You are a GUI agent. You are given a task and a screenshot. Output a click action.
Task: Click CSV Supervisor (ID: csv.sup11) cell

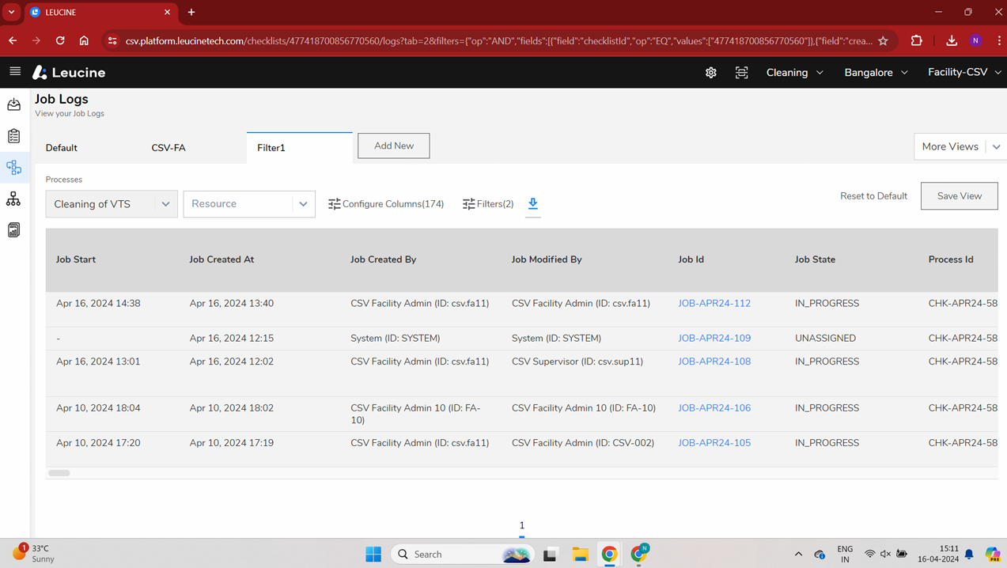tap(577, 362)
